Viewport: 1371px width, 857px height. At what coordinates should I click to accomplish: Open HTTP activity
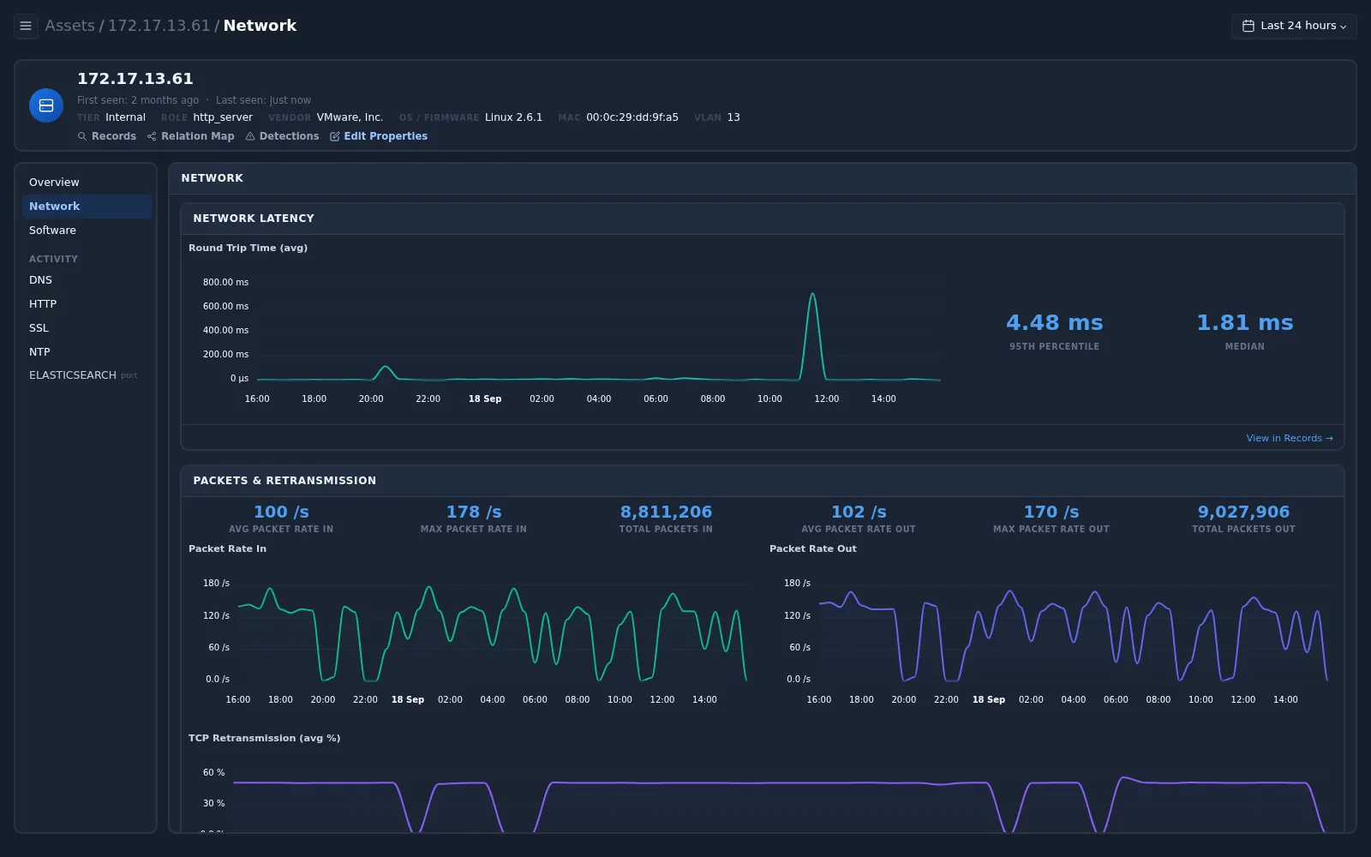click(87, 304)
